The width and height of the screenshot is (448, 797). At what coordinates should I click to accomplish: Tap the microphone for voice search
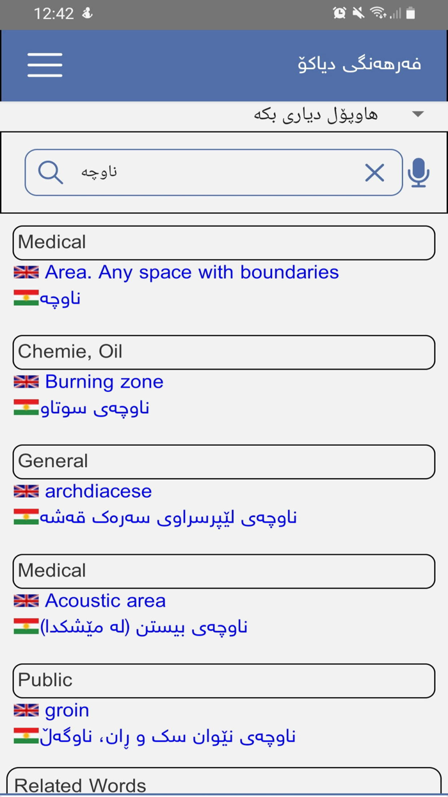419,172
